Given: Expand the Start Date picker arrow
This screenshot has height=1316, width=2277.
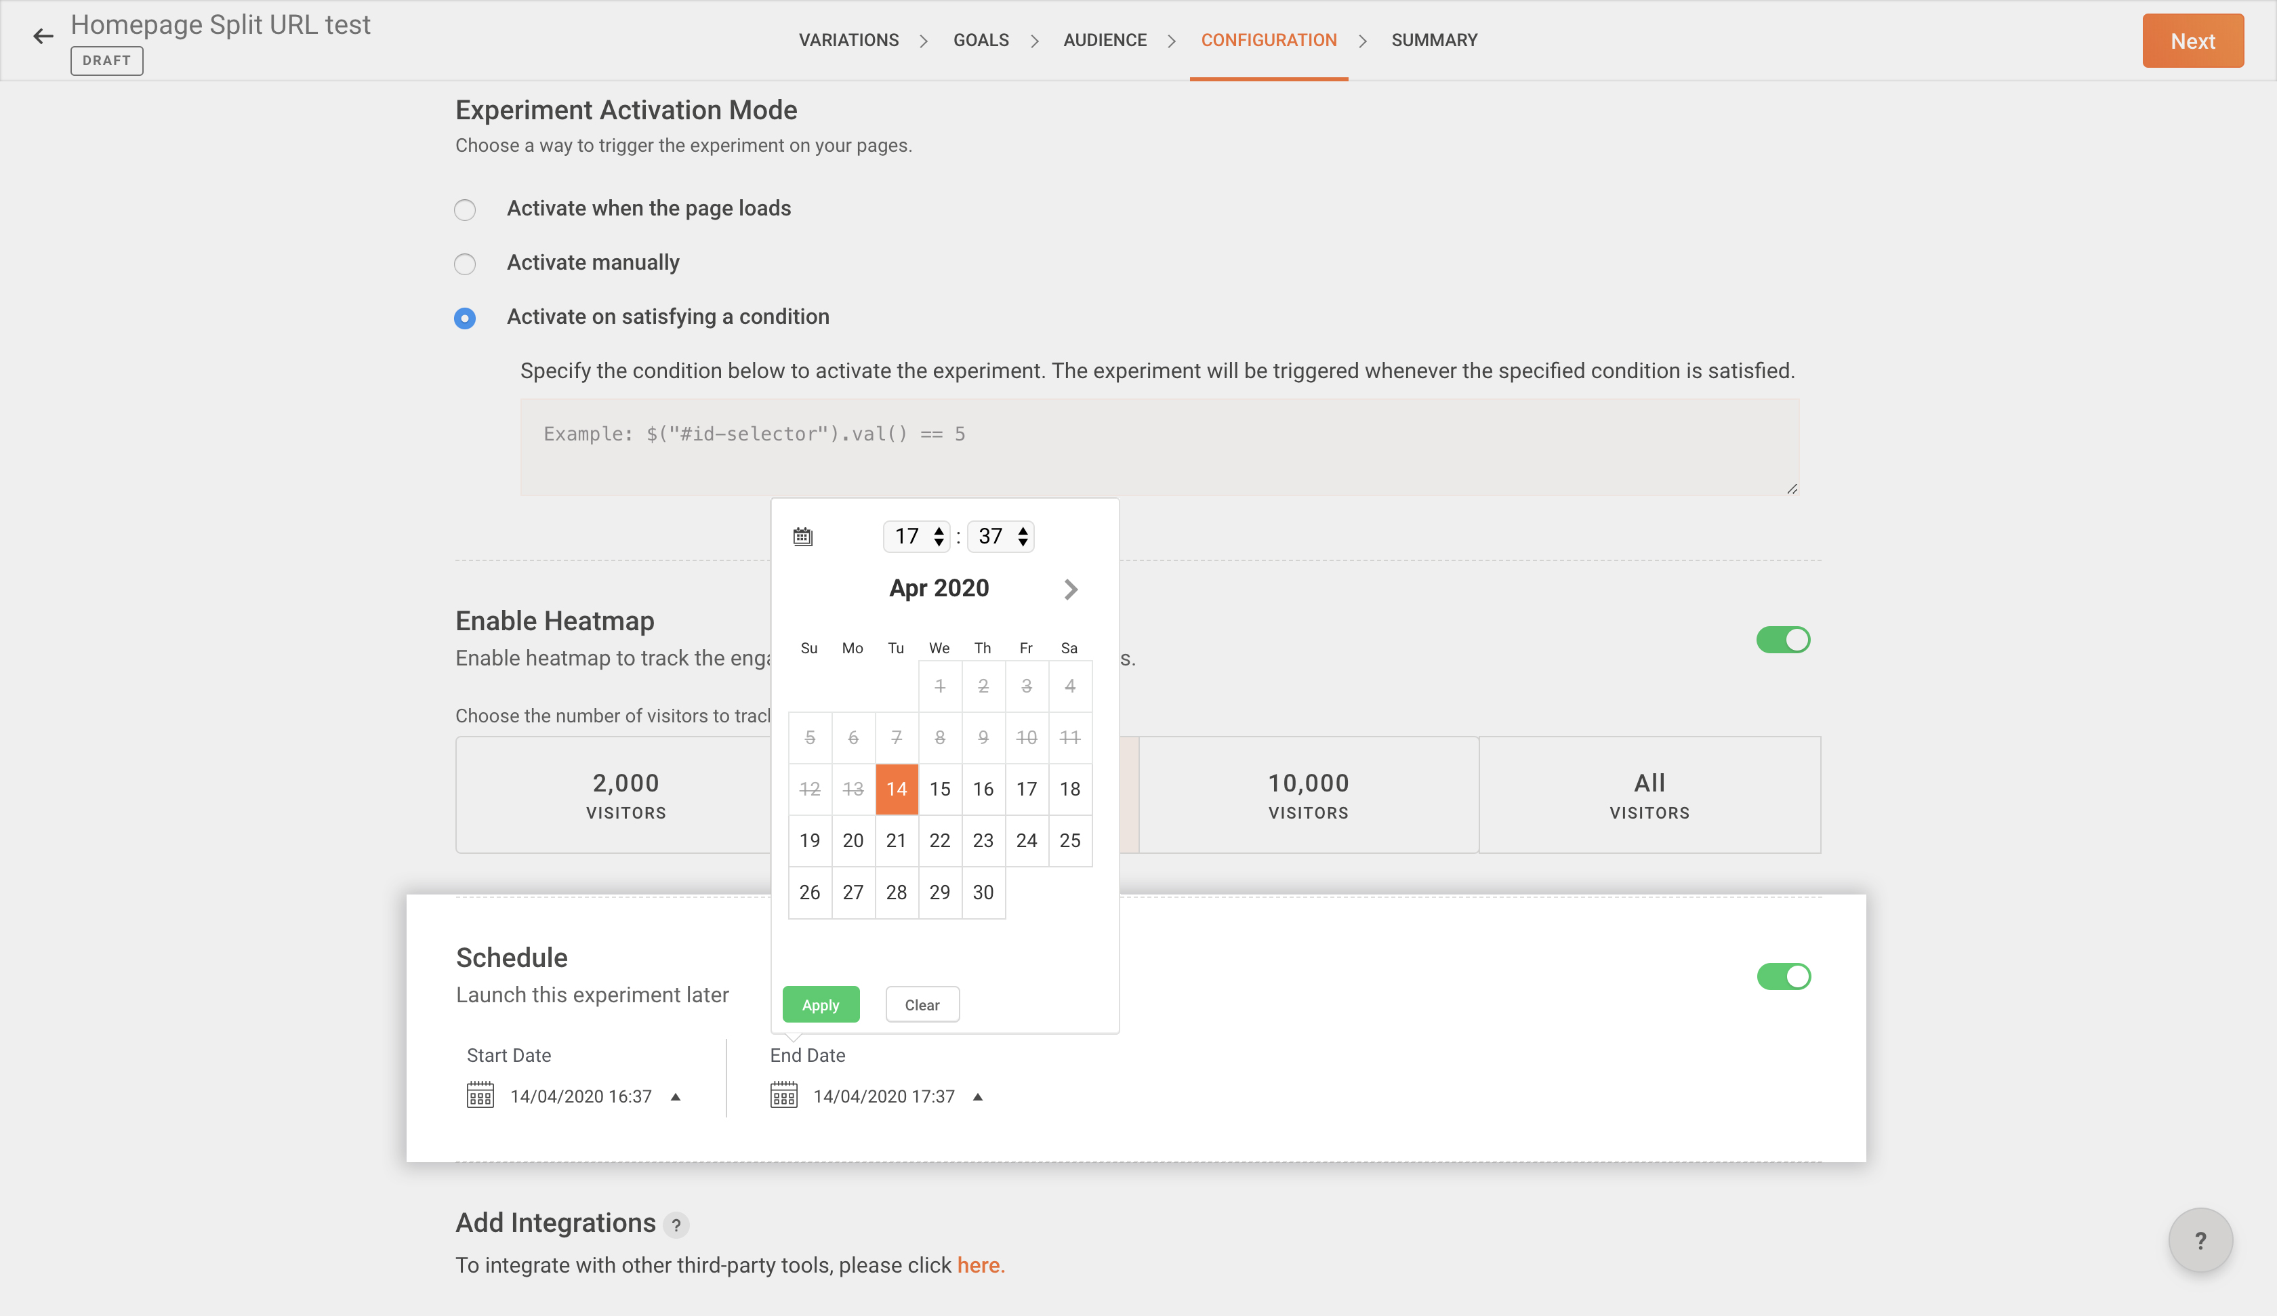Looking at the screenshot, I should click(675, 1096).
